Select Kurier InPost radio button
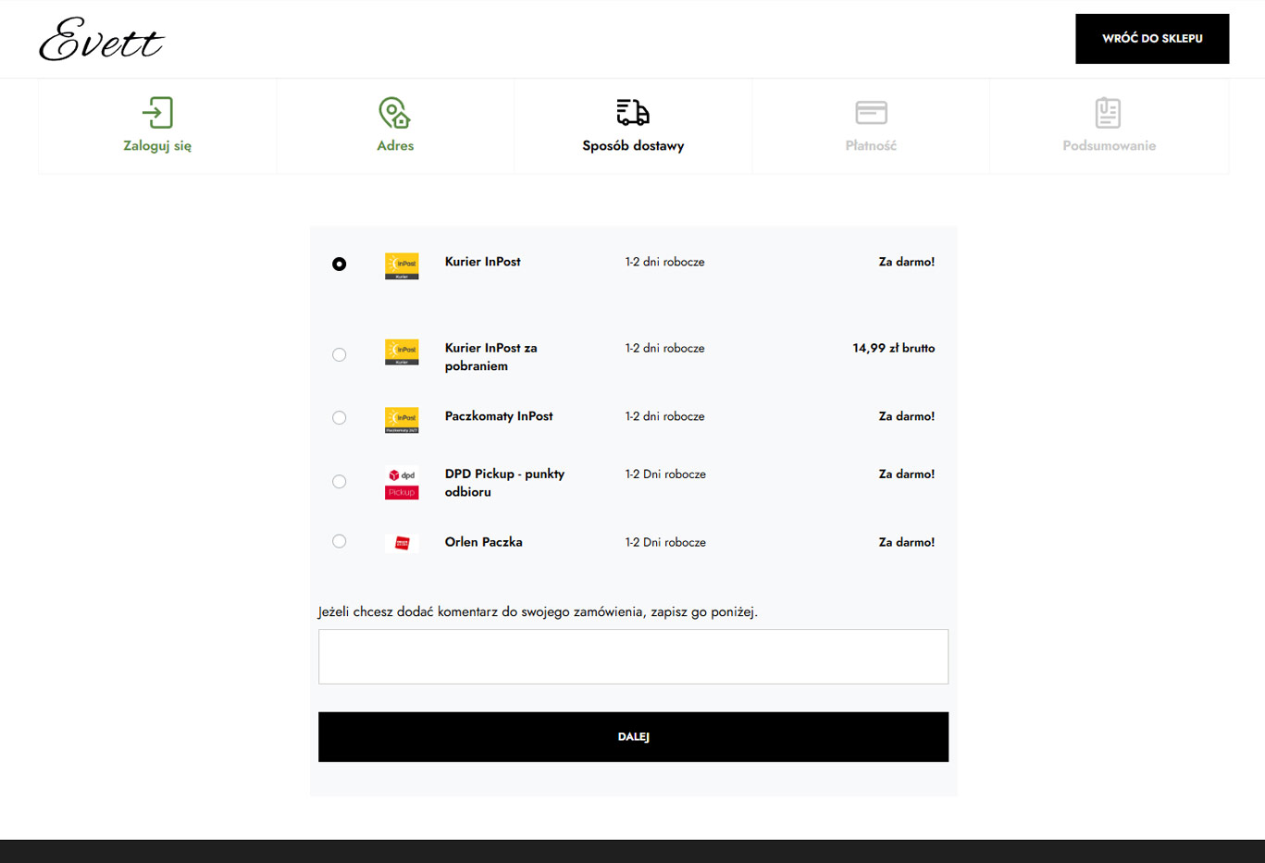The width and height of the screenshot is (1265, 863). [x=340, y=265]
